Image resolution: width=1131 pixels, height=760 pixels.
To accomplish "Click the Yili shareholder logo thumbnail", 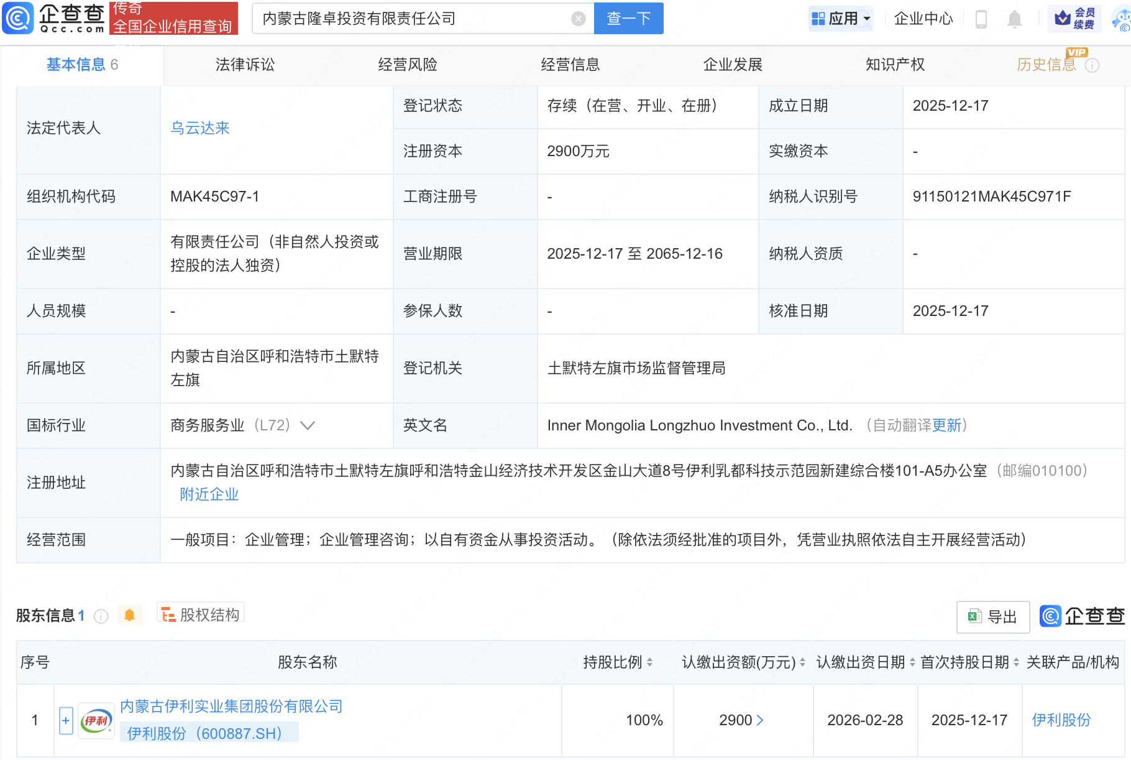I will 96,721.
